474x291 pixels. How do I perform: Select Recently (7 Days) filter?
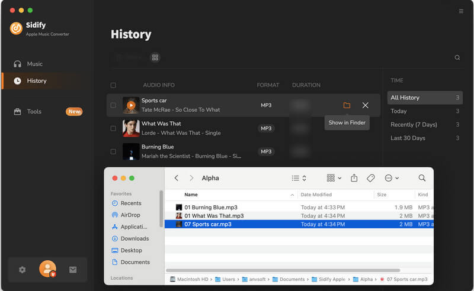425,125
